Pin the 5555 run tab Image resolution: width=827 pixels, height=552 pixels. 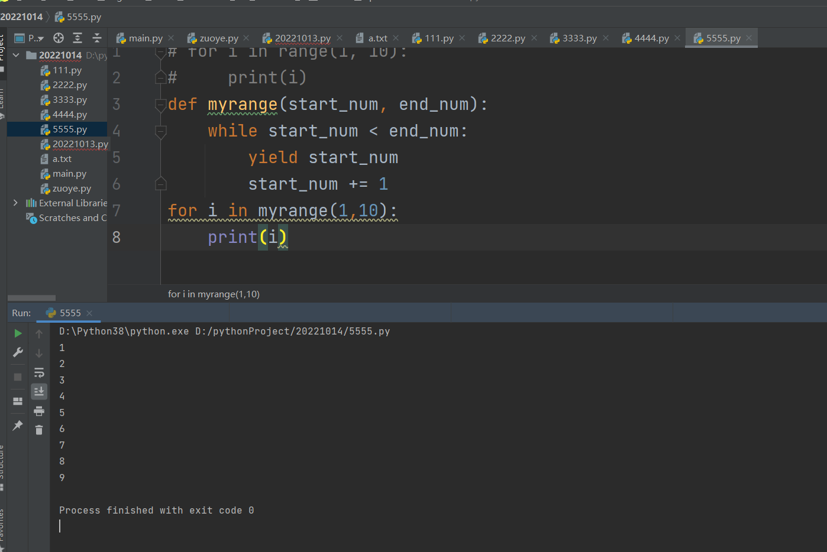click(18, 425)
